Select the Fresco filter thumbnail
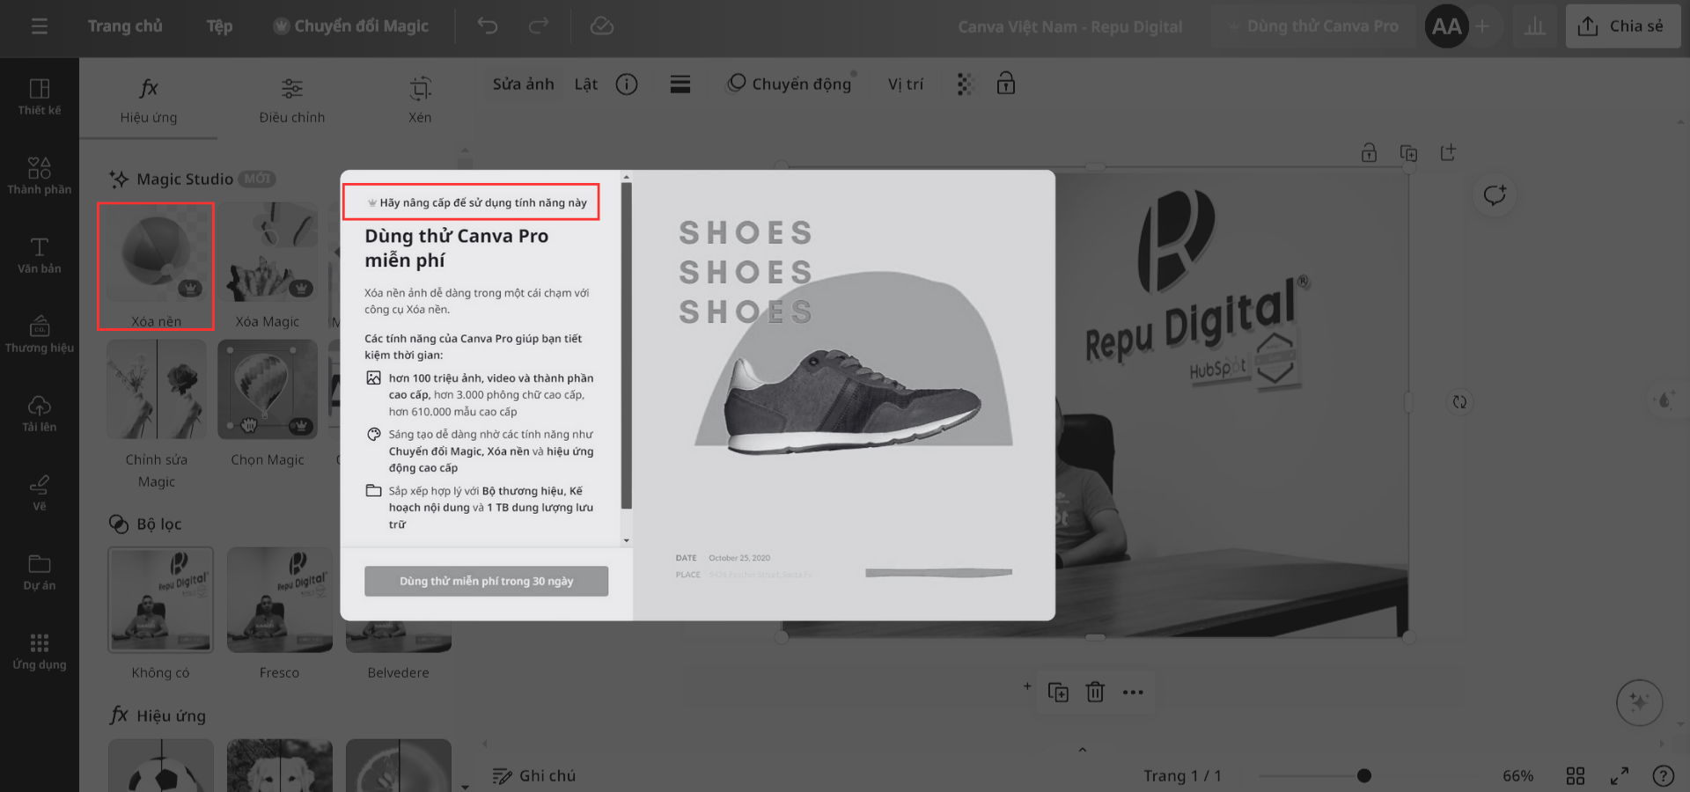Image resolution: width=1690 pixels, height=792 pixels. [279, 600]
